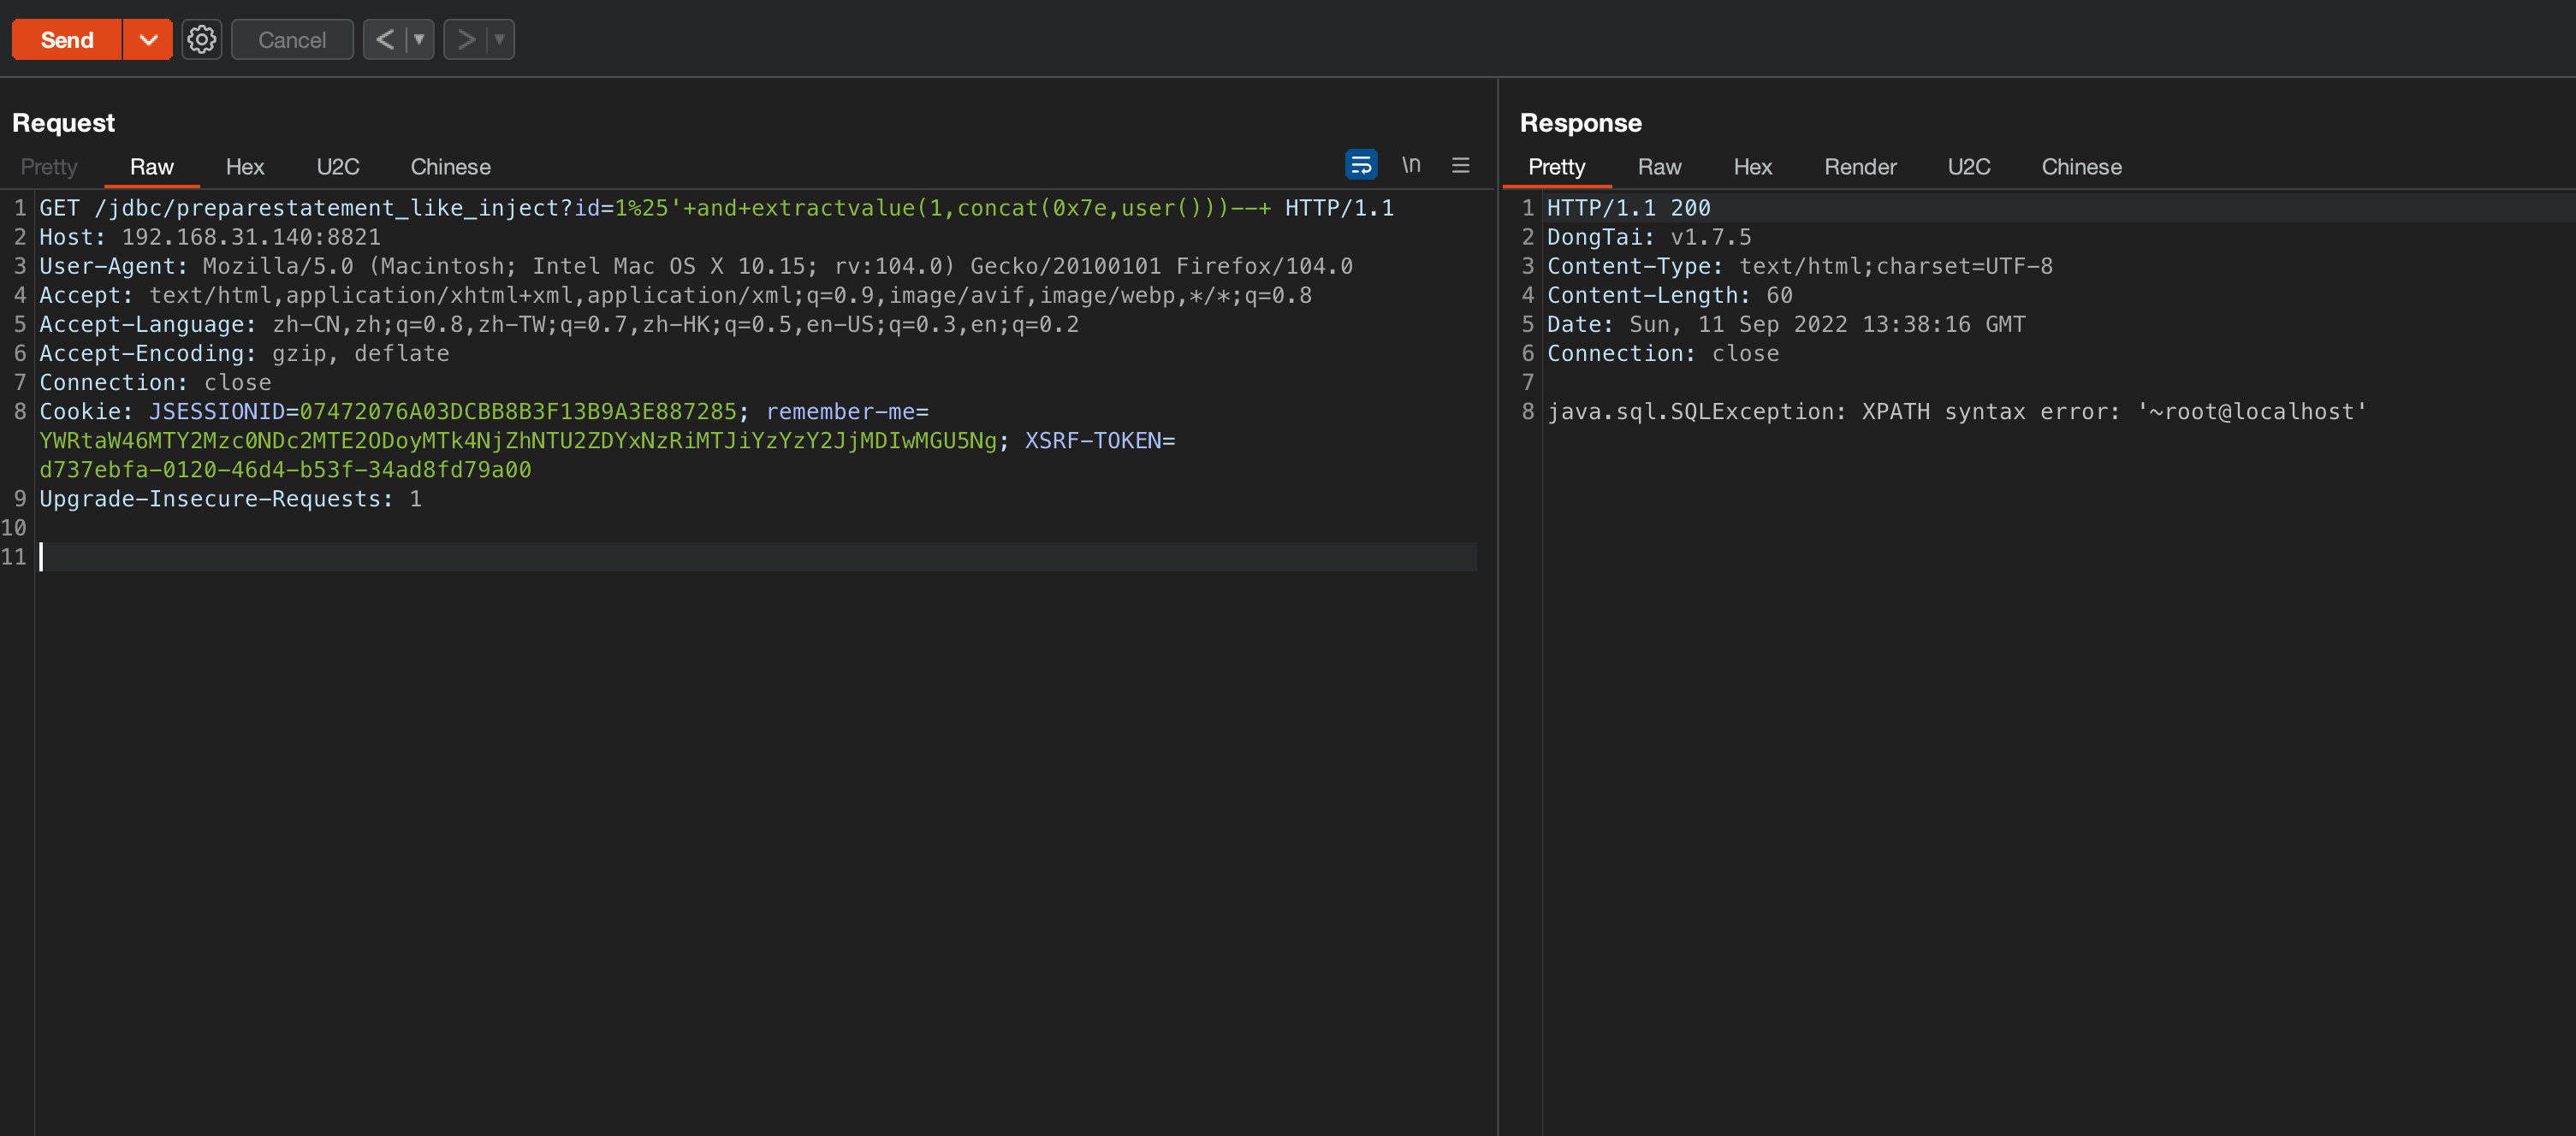Toggle word wrap icon in request panel

pyautogui.click(x=1360, y=165)
